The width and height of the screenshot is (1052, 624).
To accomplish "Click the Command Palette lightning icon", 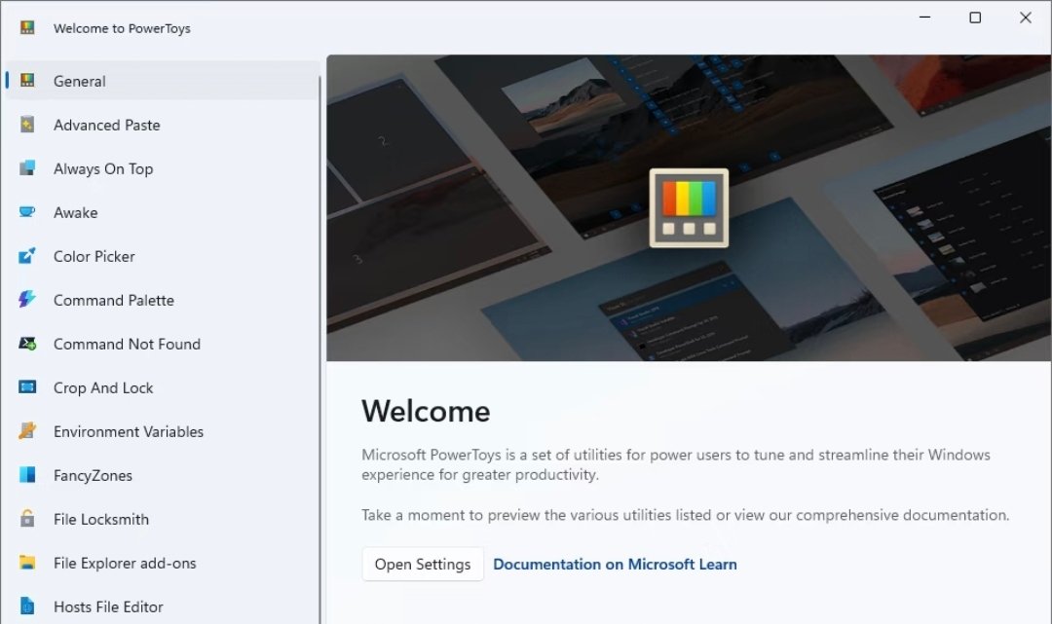I will point(27,300).
